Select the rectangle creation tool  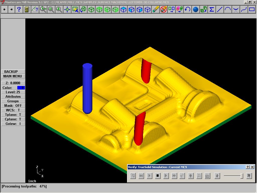252,10
